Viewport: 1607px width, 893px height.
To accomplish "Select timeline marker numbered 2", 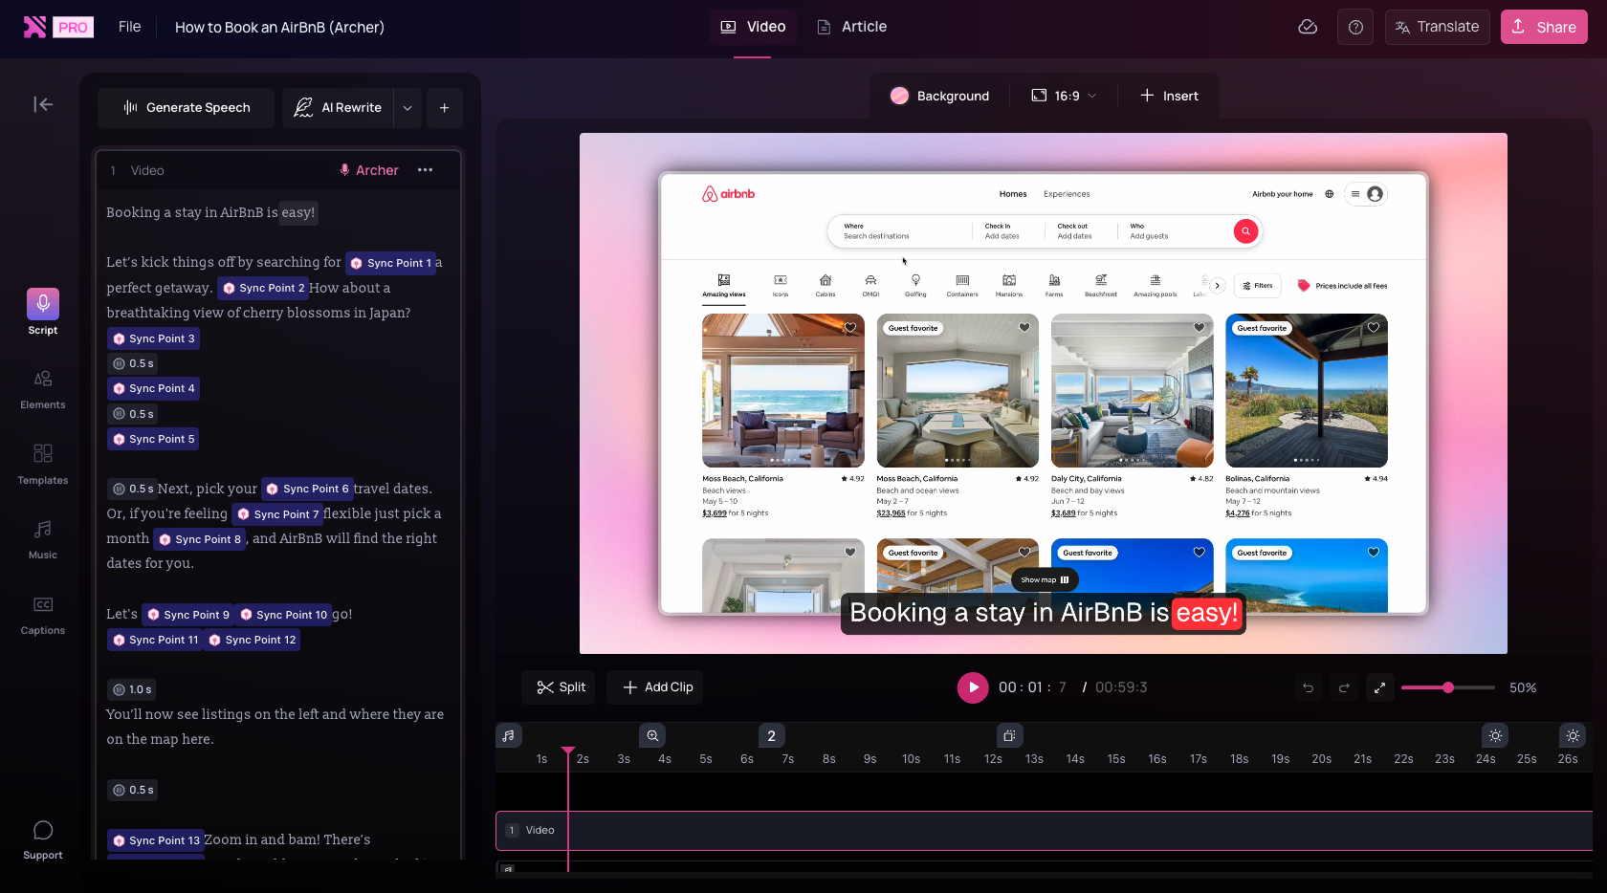I will 772,735.
